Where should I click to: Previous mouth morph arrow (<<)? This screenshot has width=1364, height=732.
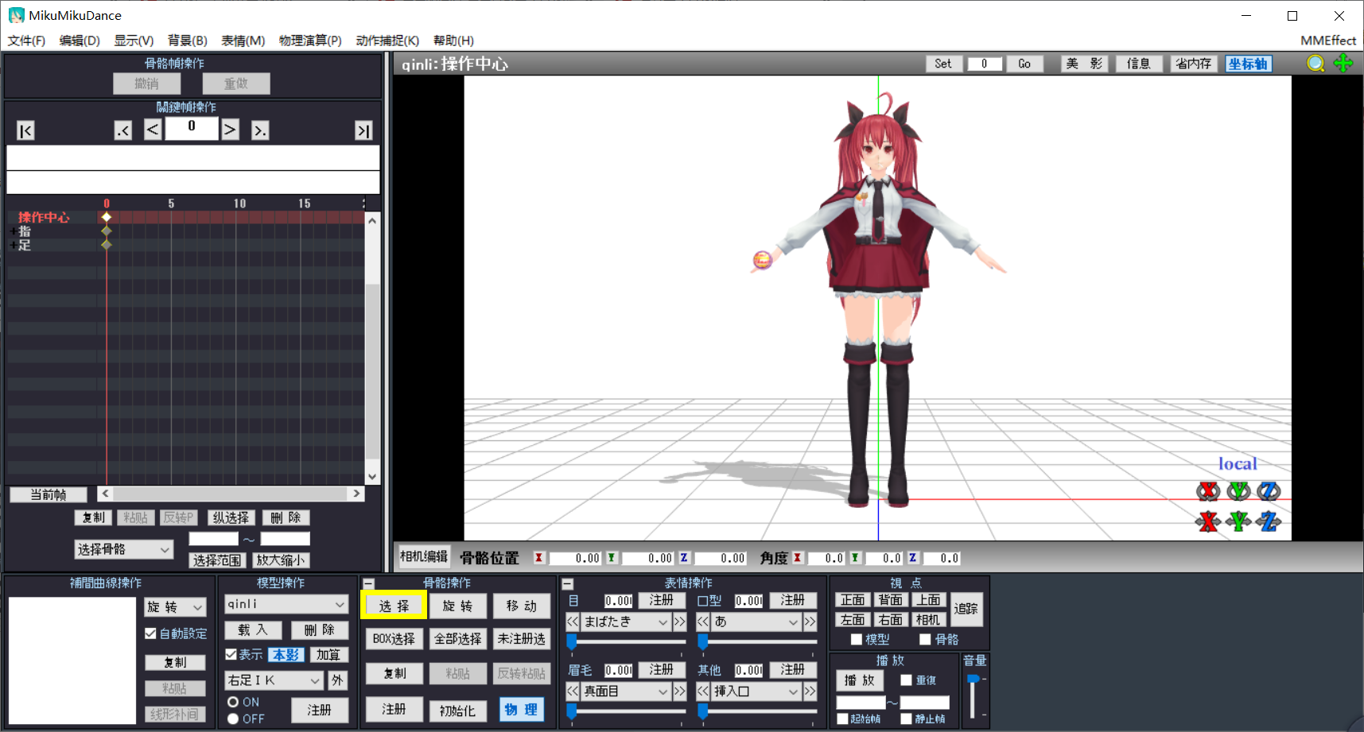tap(703, 622)
